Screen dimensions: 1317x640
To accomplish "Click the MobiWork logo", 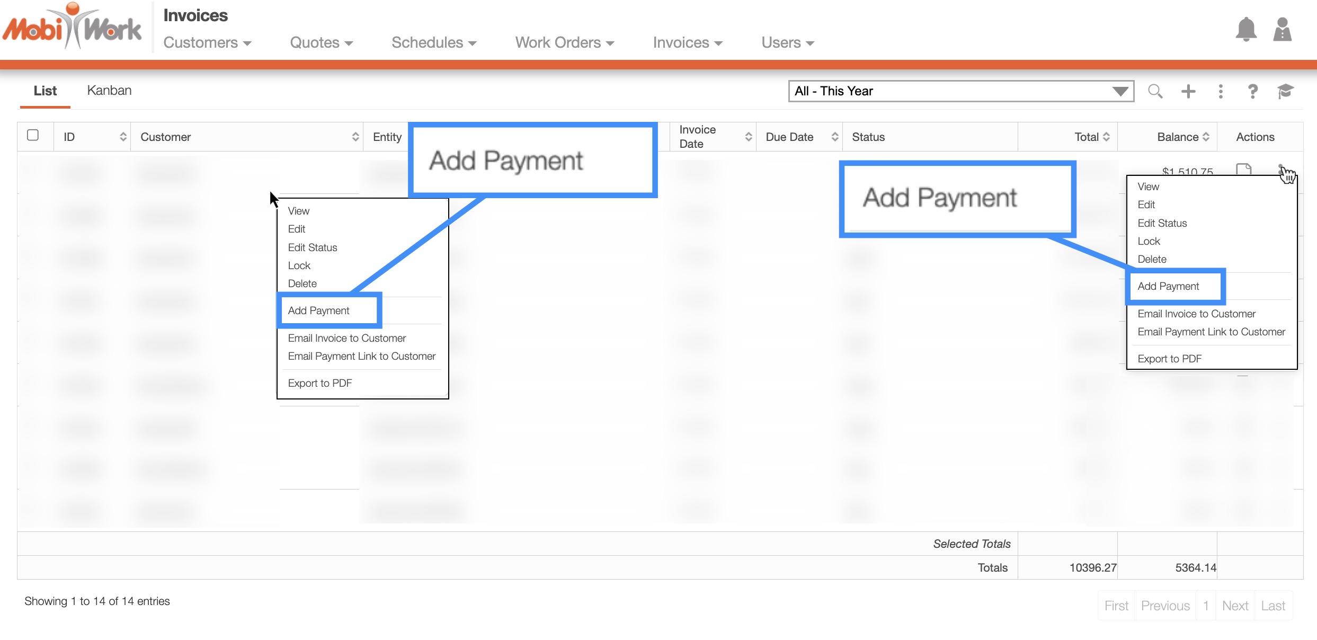I will 73,26.
